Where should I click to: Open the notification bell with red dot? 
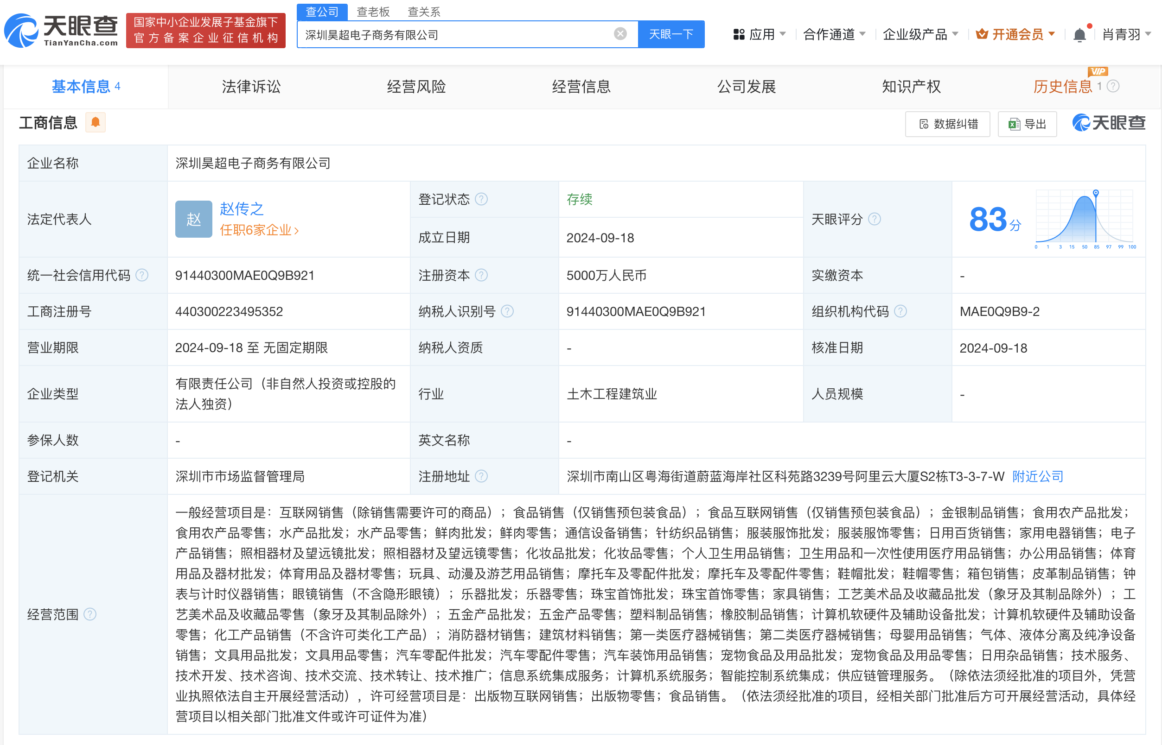[1079, 33]
